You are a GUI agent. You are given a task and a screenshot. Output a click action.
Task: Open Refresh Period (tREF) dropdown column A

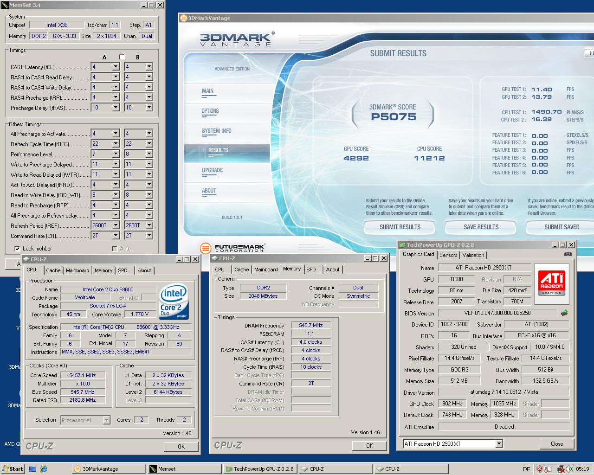click(116, 225)
